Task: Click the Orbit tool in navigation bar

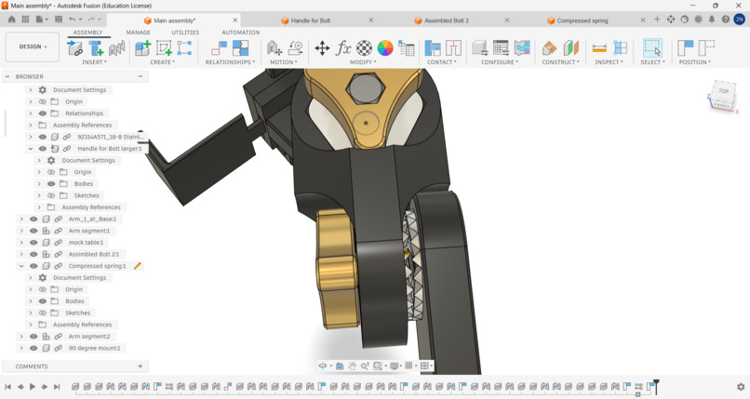Action: tap(323, 366)
